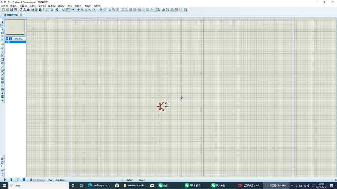The width and height of the screenshot is (337, 189).
Task: Select the Device pins mode tool
Action: pos(2,52)
